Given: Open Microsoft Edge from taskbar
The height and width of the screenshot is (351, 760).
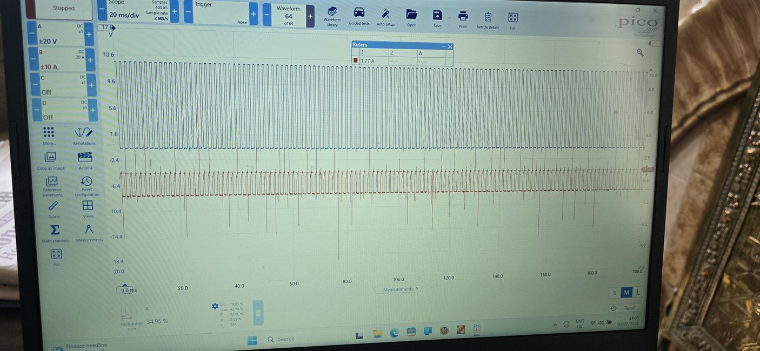Looking at the screenshot, I should click(x=394, y=333).
